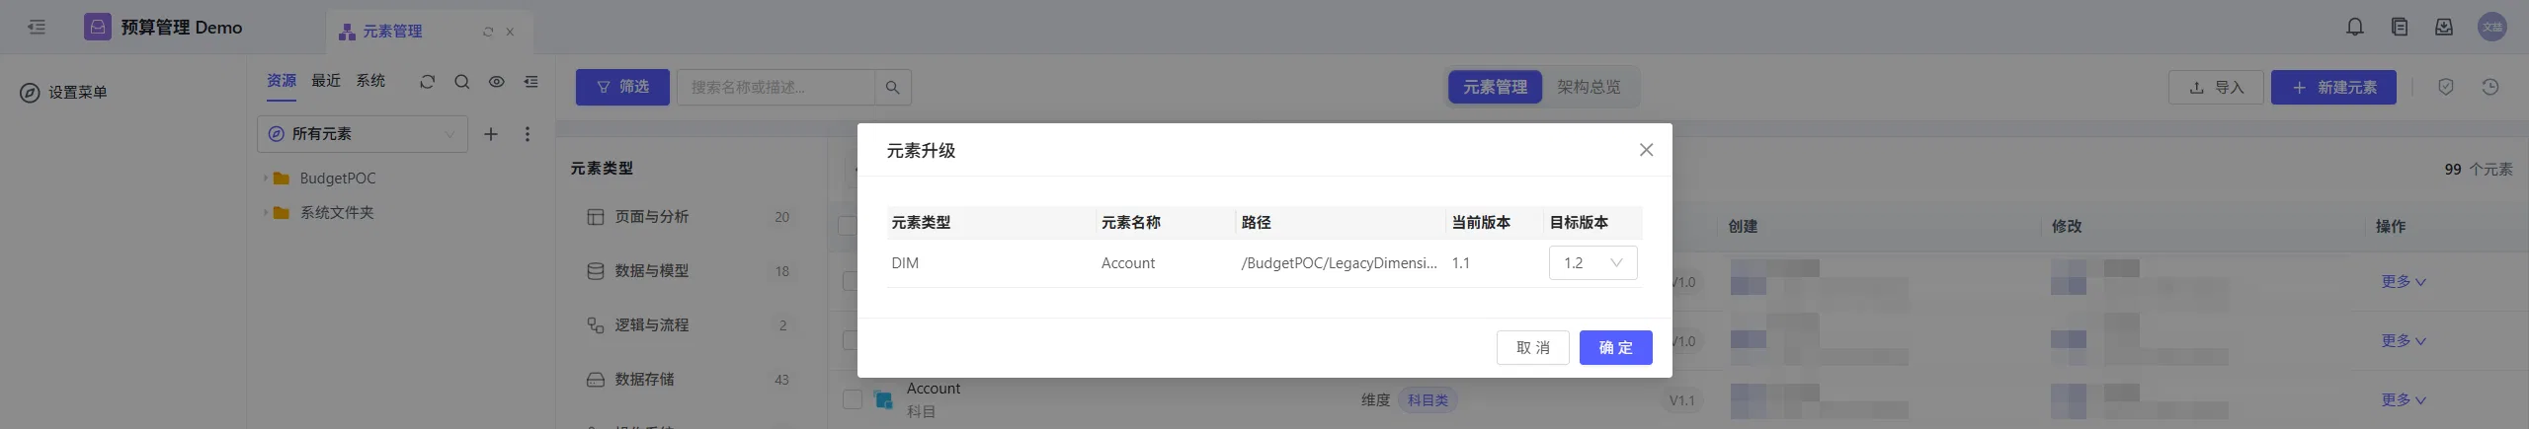Switch to 架构总览 view
2529x429 pixels.
tap(1589, 87)
